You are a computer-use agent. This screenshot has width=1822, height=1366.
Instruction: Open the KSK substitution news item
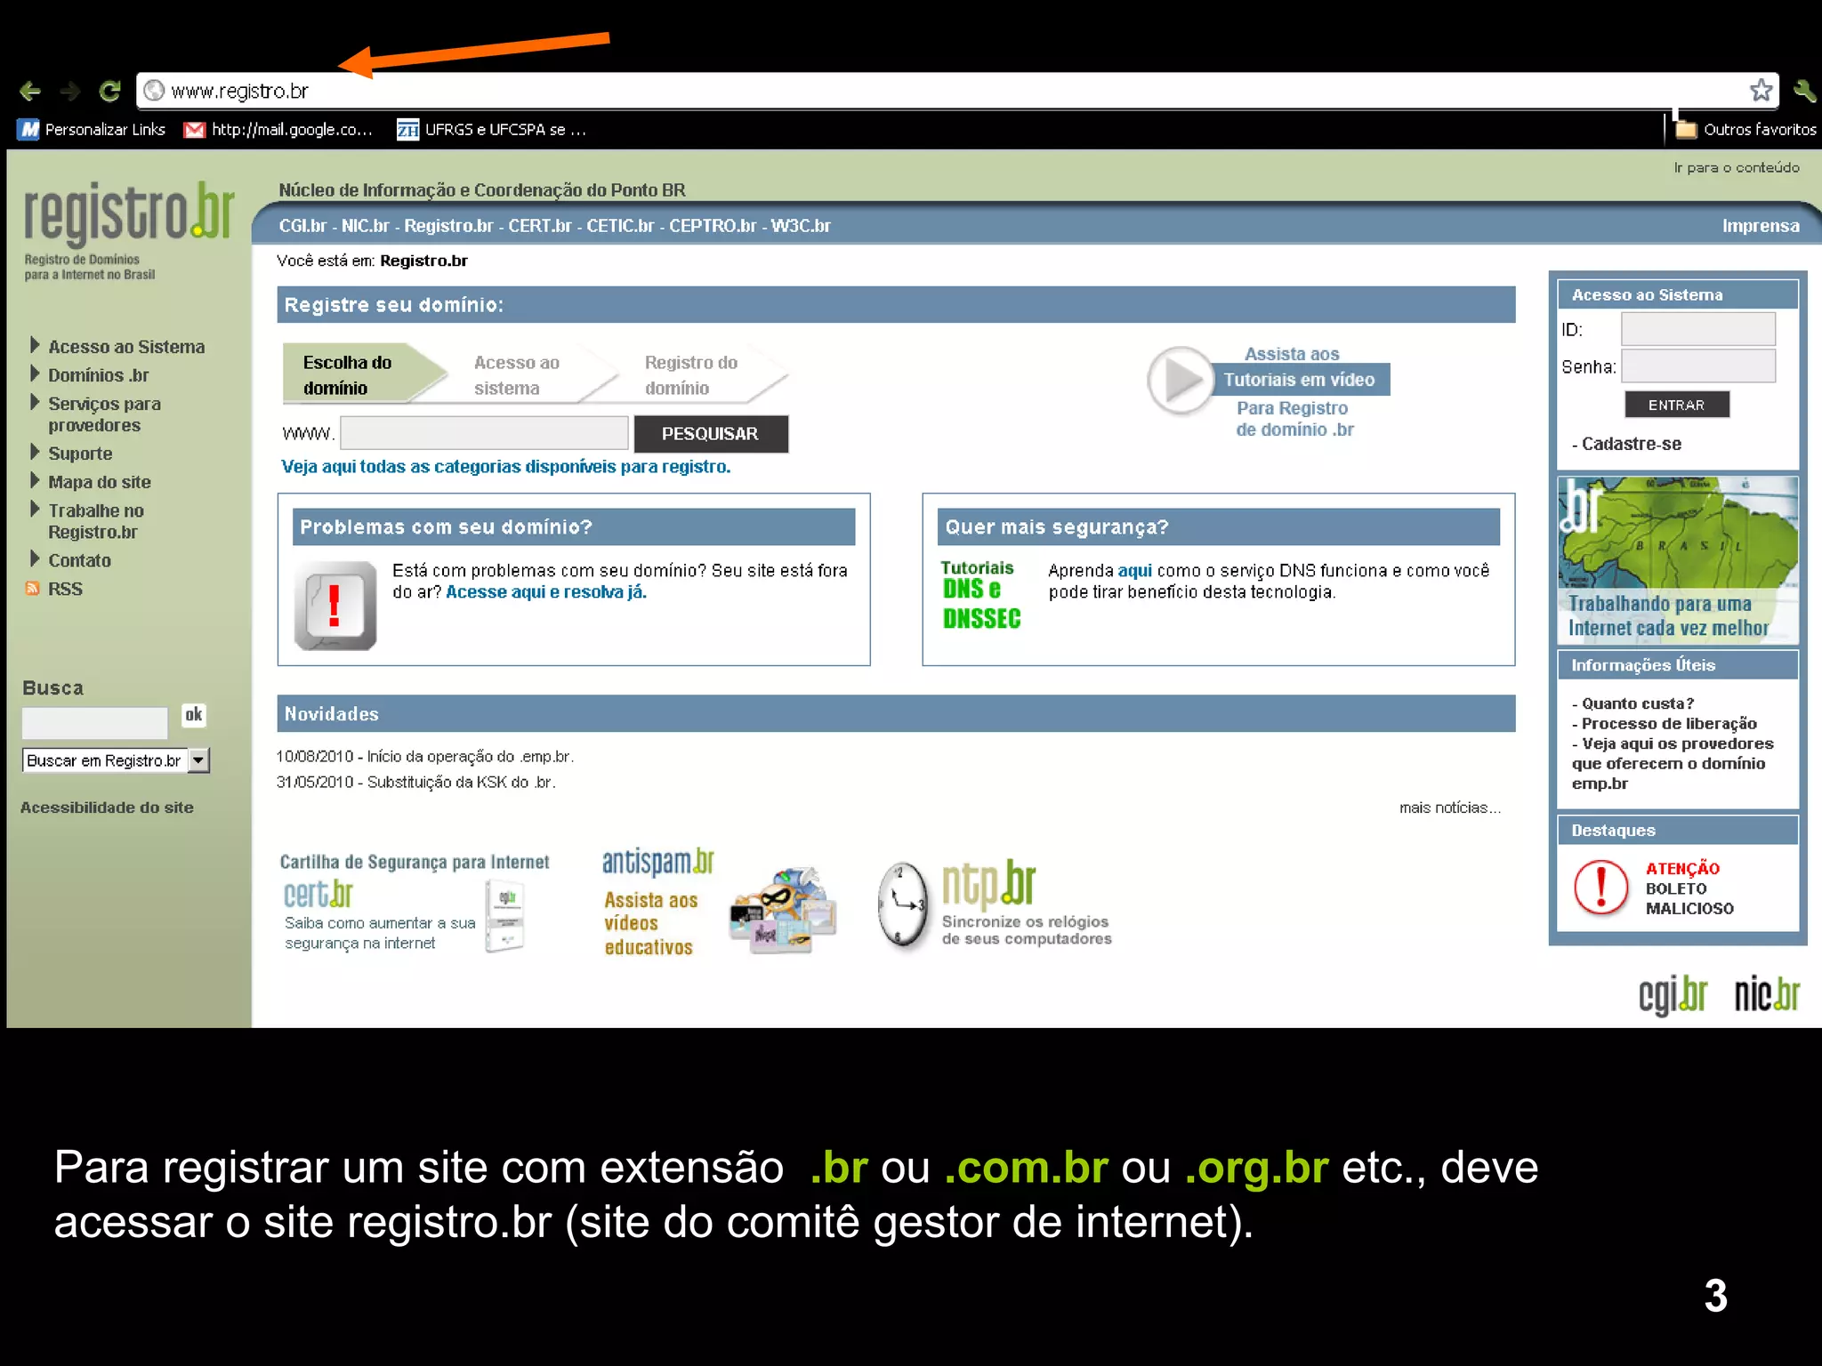415,783
